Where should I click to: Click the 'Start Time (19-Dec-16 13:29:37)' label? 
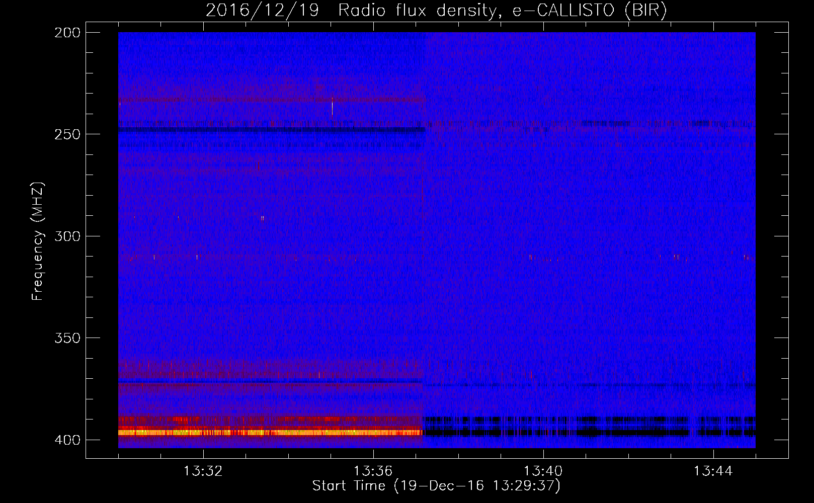436,486
